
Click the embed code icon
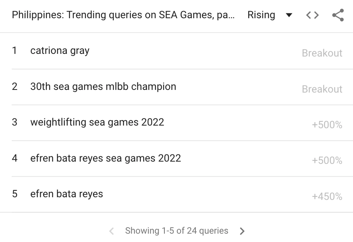pyautogui.click(x=312, y=15)
